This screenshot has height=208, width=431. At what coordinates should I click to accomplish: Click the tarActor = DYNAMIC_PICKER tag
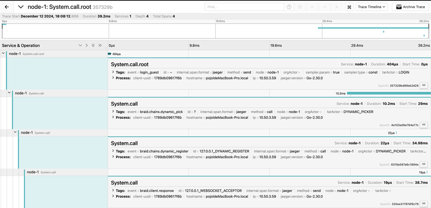[350, 112]
